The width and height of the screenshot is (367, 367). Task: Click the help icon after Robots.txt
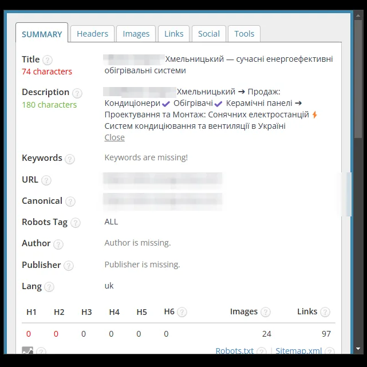tap(262, 351)
